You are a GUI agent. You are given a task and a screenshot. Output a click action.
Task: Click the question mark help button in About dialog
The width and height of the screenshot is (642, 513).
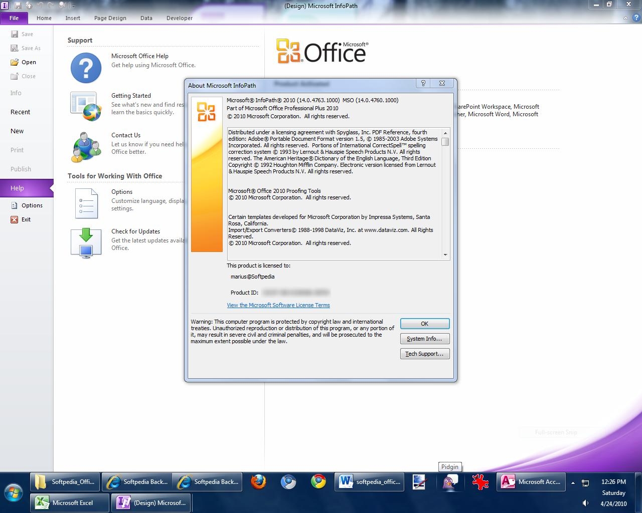(x=423, y=84)
